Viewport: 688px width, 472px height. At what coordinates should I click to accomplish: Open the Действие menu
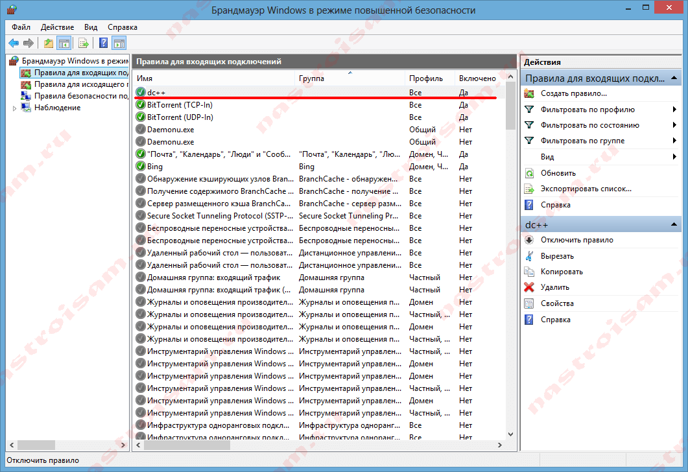click(57, 27)
